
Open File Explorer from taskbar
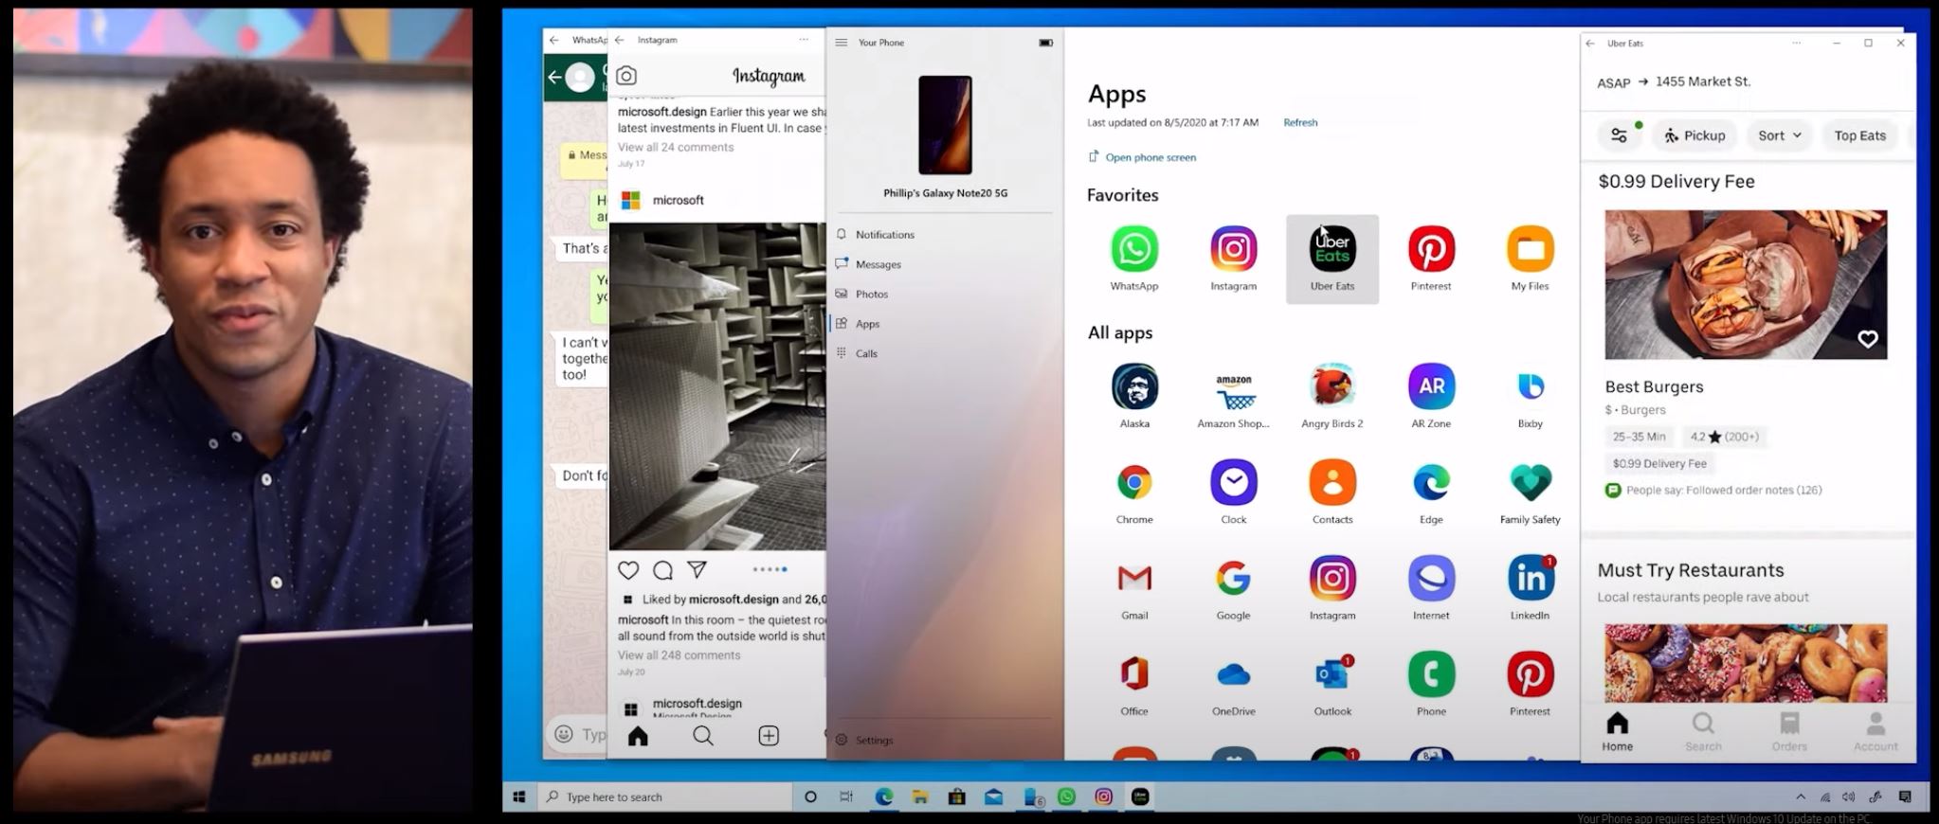(920, 797)
